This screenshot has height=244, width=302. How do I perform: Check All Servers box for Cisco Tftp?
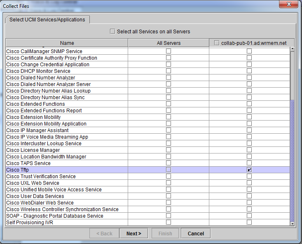pos(169,170)
